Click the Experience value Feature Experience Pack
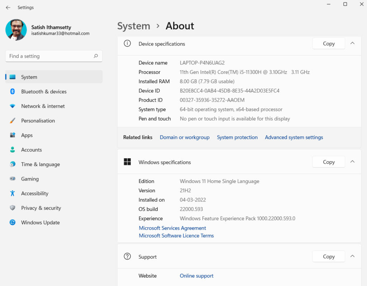Viewport: 367px width, 286px height. [x=238, y=219]
